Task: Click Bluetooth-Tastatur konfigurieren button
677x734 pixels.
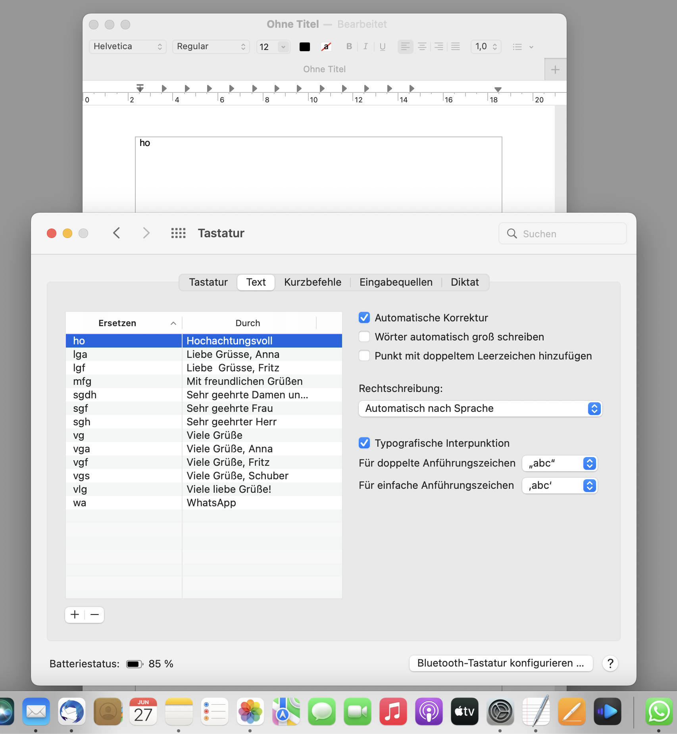Action: coord(501,663)
